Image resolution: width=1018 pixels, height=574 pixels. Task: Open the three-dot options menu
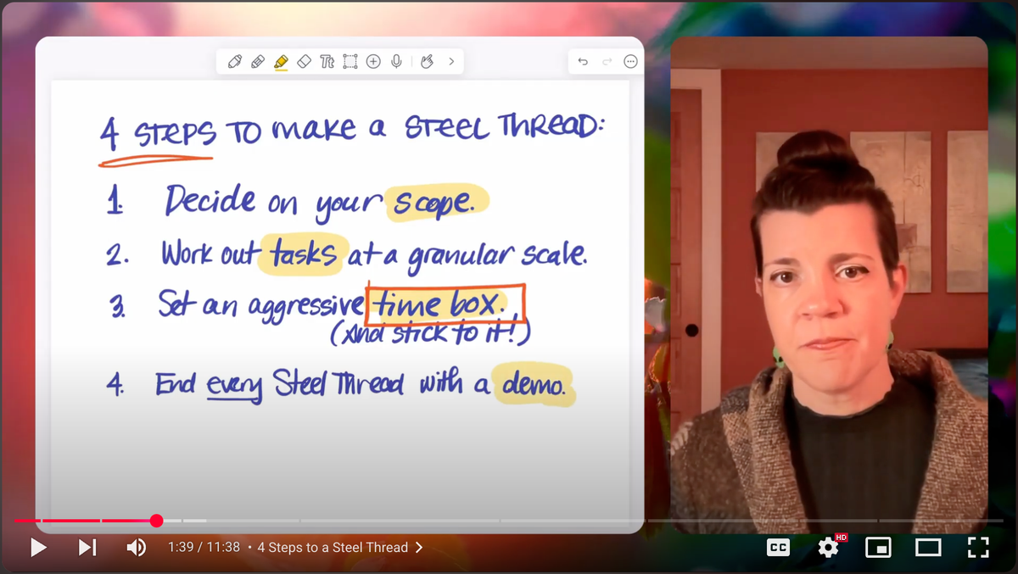pyautogui.click(x=630, y=61)
